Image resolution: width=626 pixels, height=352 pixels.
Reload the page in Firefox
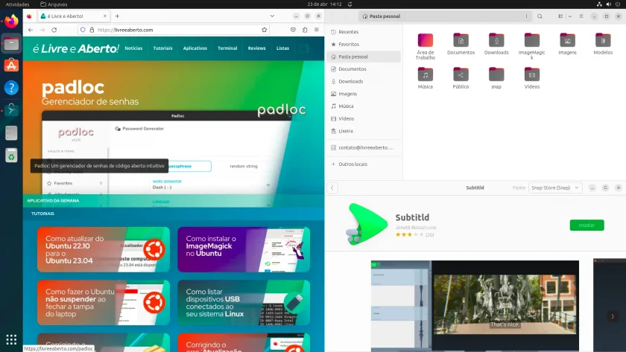[54, 30]
